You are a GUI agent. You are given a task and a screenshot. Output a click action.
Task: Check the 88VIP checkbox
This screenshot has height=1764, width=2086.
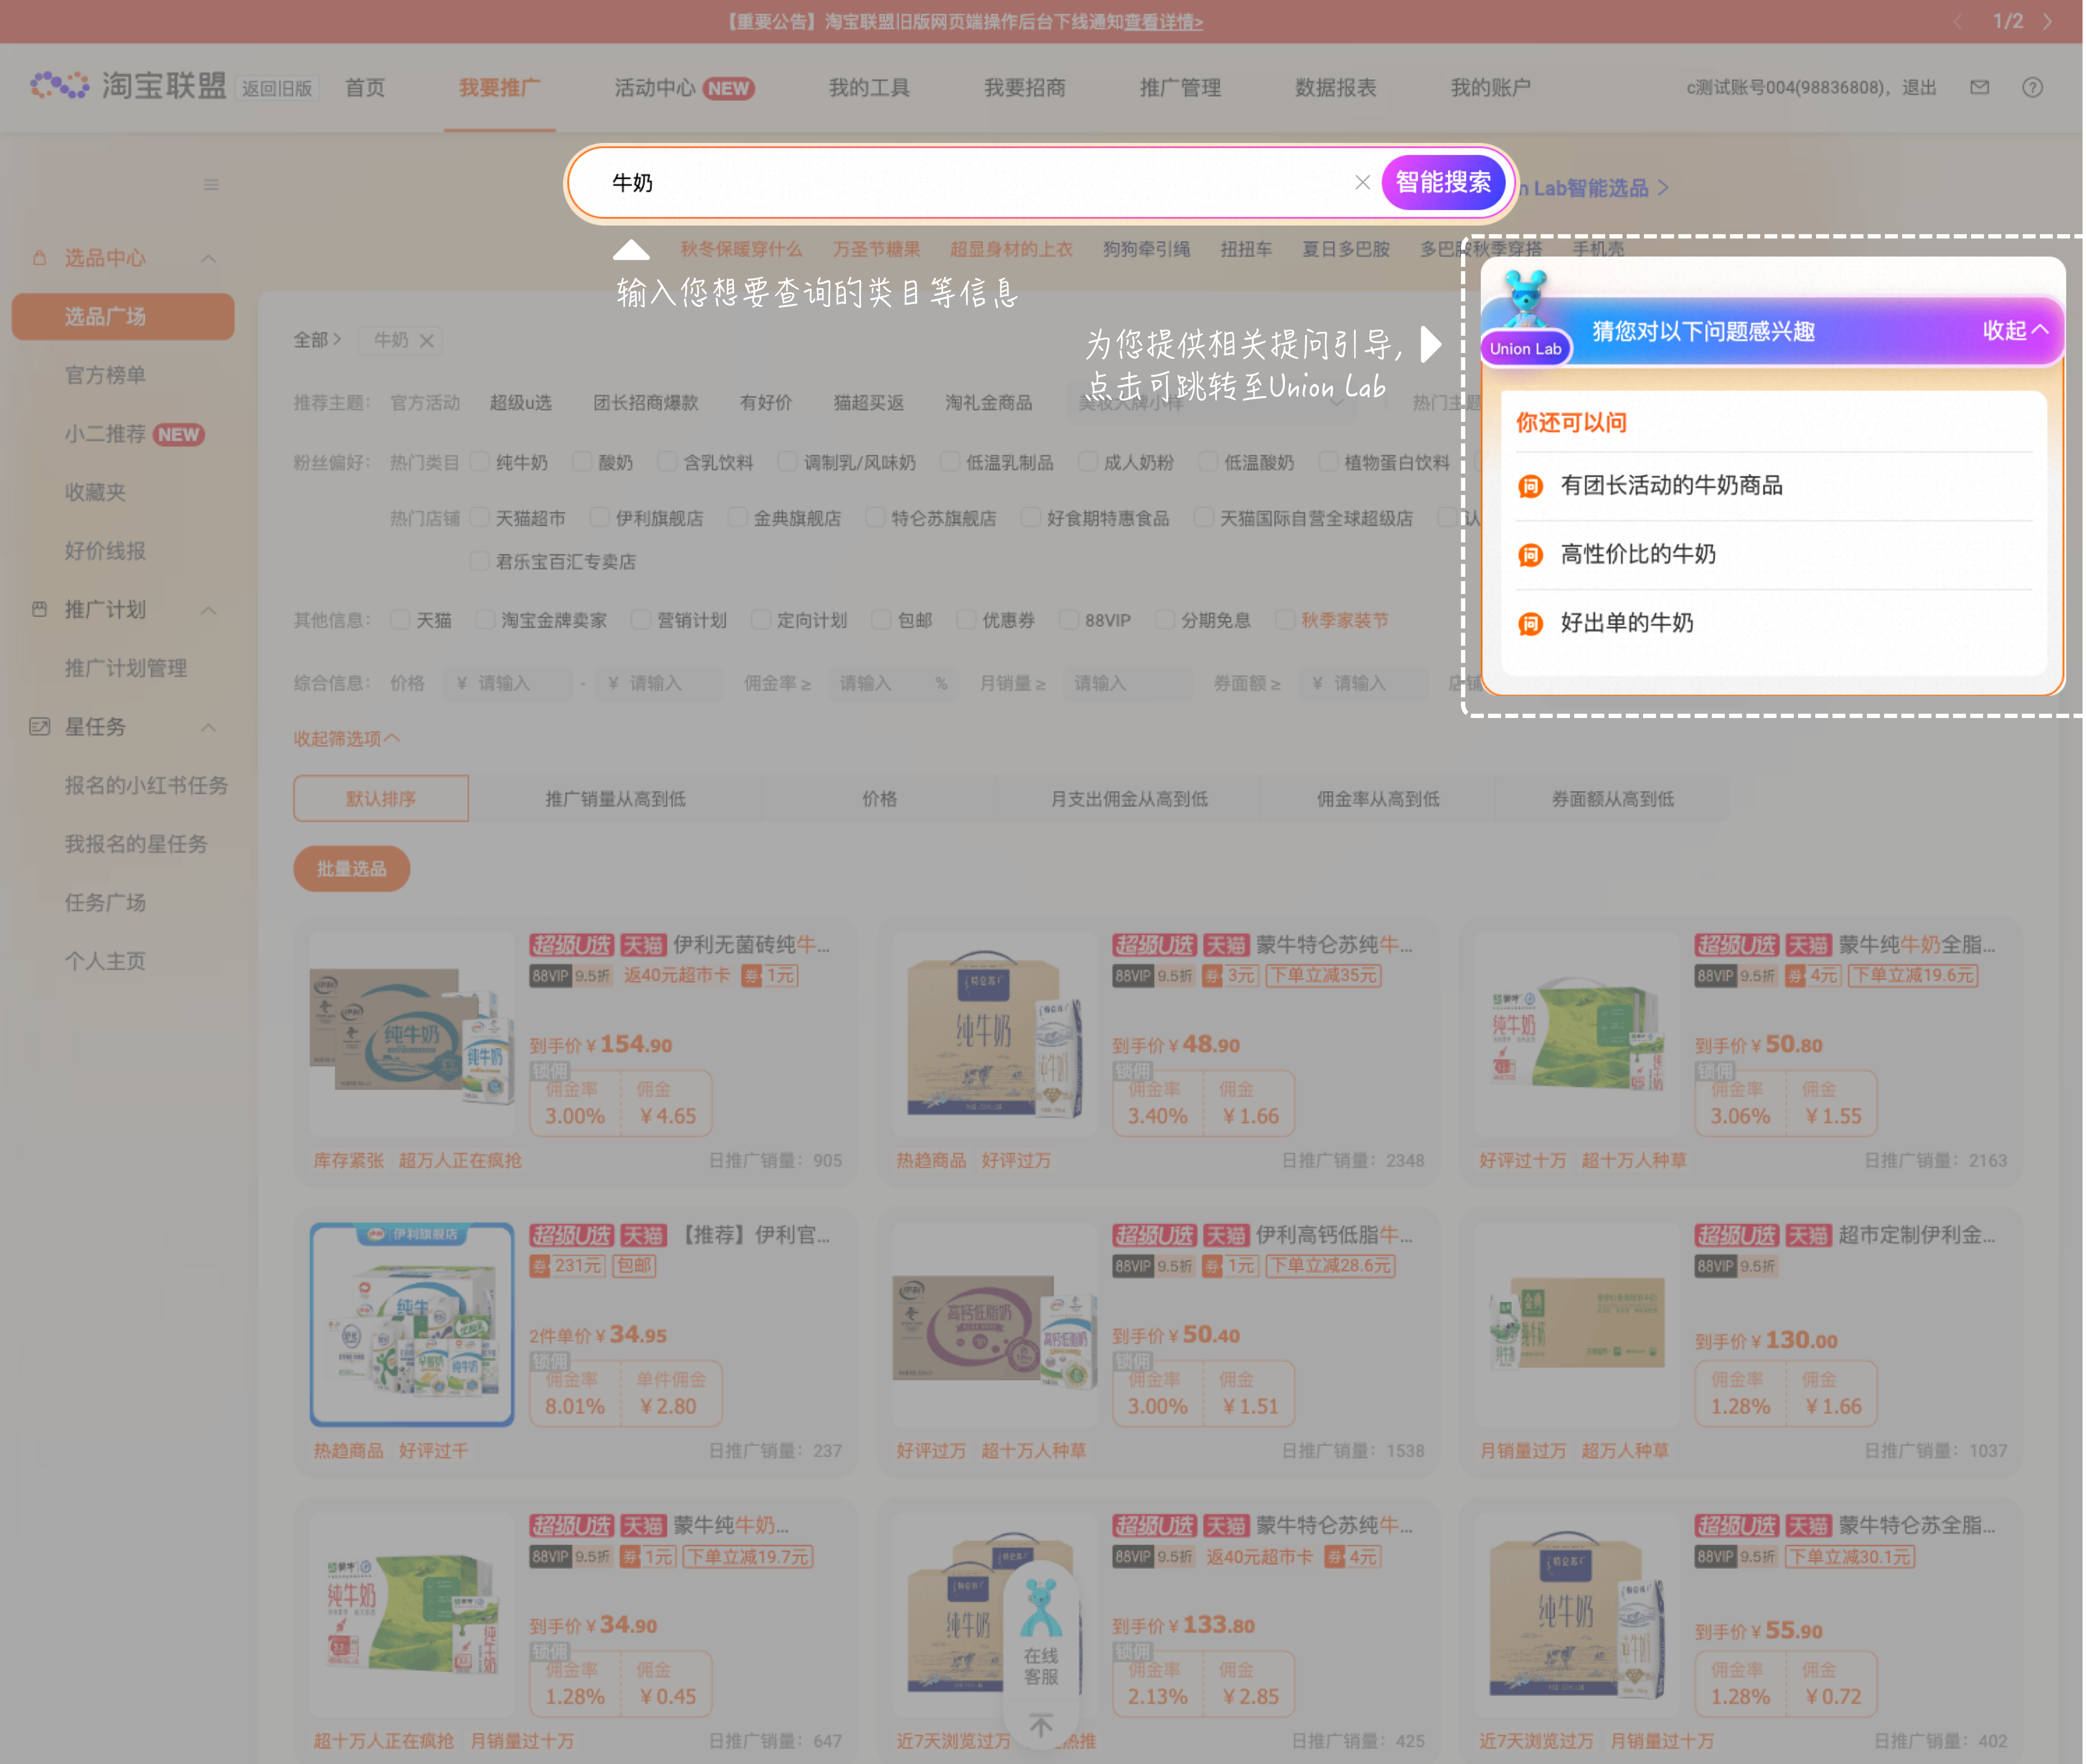1069,620
